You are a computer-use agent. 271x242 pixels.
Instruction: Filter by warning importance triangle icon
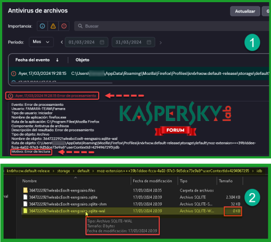tap(53, 26)
